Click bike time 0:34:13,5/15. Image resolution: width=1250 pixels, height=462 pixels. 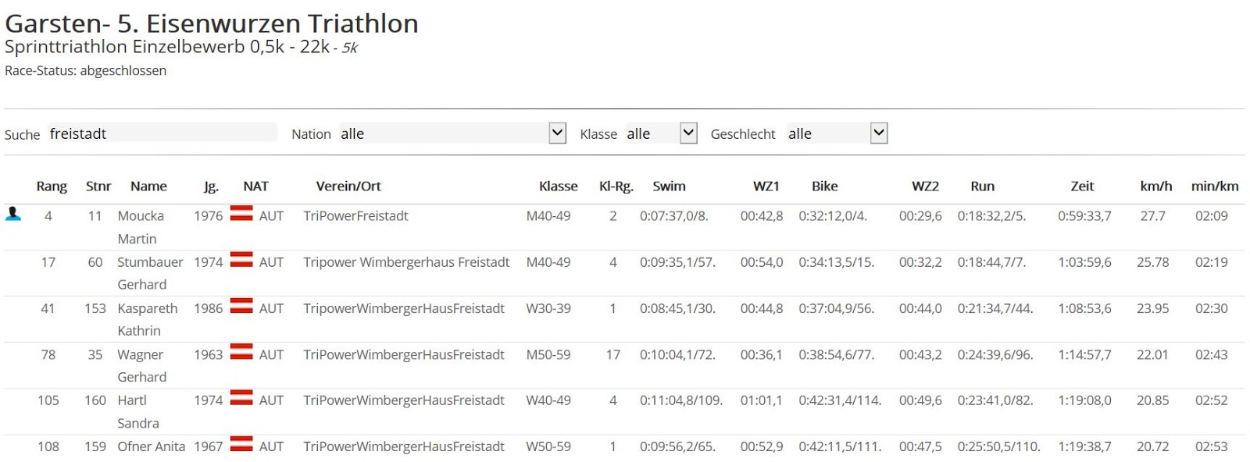coord(836,262)
